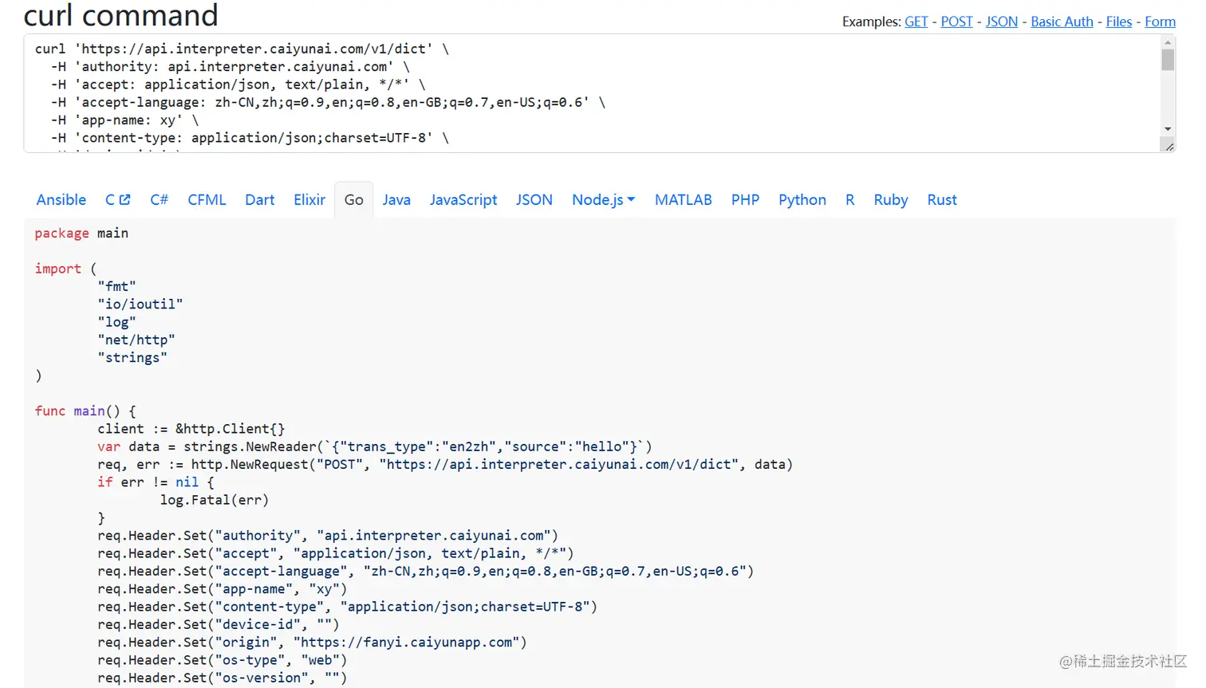1206x688 pixels.
Task: Click the external link icon beside C
Action: tap(124, 199)
